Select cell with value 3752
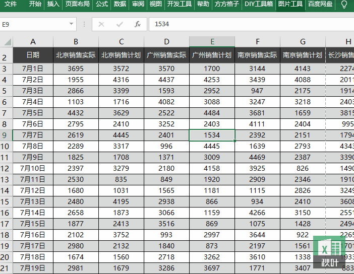Screen dimensions: 354x274 [x=121, y=235]
